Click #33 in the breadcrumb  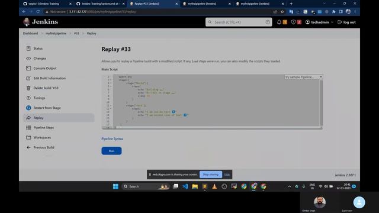click(x=76, y=33)
